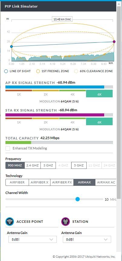Open Station Antenna Gain dropdown

tap(87, 239)
